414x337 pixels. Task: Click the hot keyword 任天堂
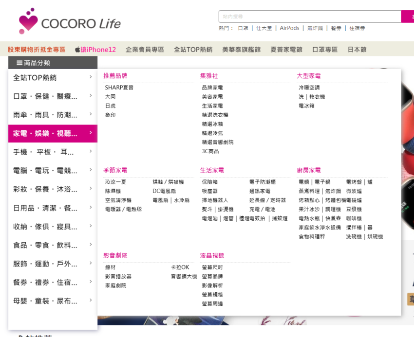264,28
